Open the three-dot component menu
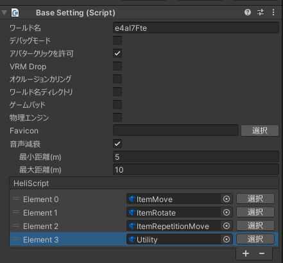Viewport: 283px width, 263px height. pos(273,12)
